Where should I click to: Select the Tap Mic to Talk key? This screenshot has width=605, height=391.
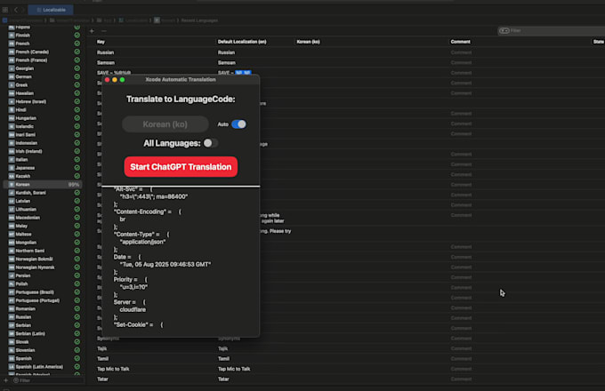pos(113,369)
